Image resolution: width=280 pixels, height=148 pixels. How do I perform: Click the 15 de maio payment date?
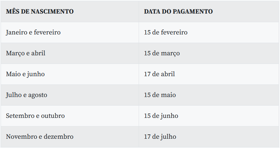click(160, 95)
